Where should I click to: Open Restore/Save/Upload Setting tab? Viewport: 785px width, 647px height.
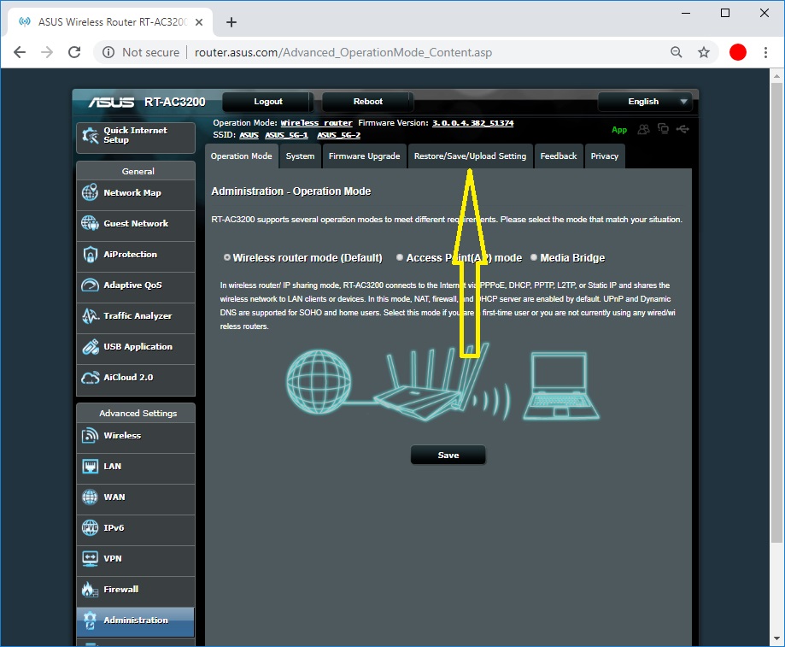pos(470,156)
